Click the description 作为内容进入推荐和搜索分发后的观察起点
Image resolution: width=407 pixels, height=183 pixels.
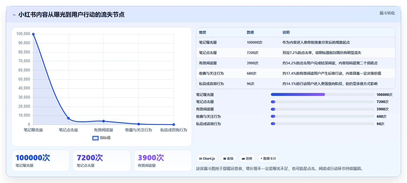click(x=316, y=43)
